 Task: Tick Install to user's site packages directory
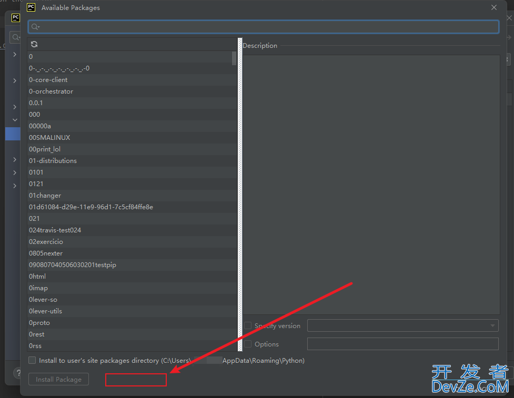[32, 360]
